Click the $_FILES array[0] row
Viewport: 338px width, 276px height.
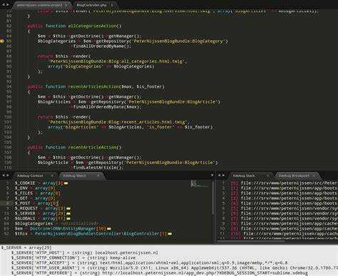coord(38,193)
